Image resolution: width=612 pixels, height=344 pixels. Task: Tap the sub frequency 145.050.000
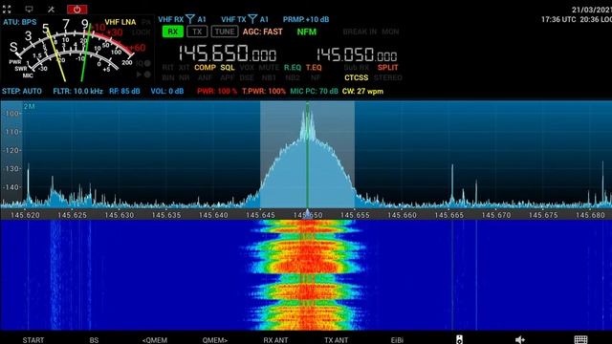[357, 54]
